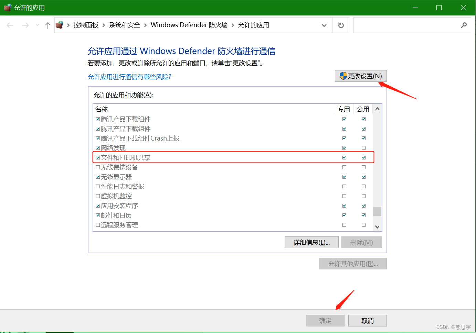The width and height of the screenshot is (476, 333).
Task: Toggle 腾讯产品下载组件Crash上报 name checkbox
Action: tap(98, 138)
